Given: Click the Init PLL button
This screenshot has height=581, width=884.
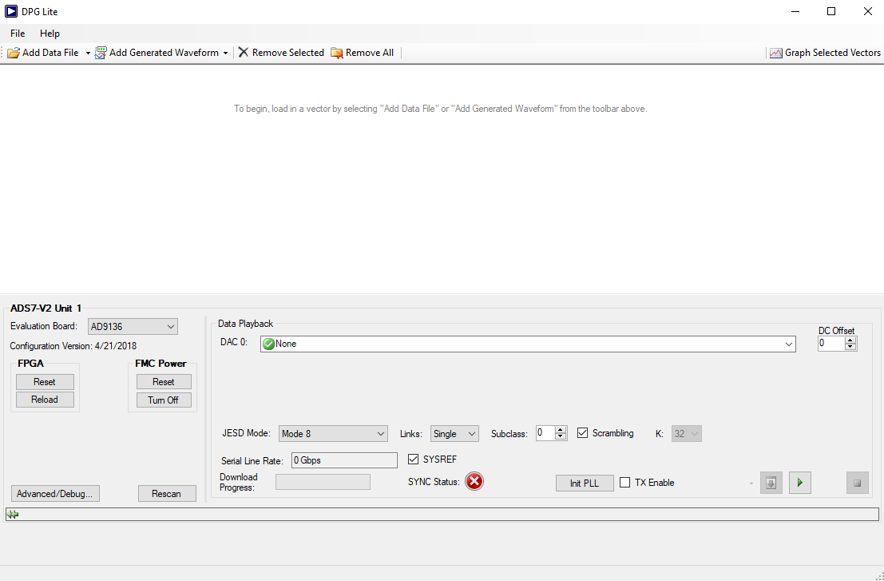Looking at the screenshot, I should [x=585, y=484].
